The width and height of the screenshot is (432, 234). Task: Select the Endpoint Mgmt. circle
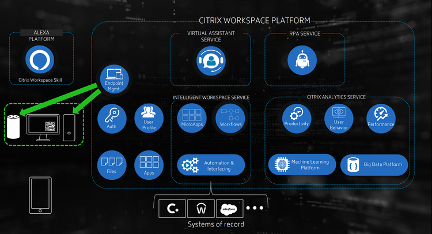(114, 79)
